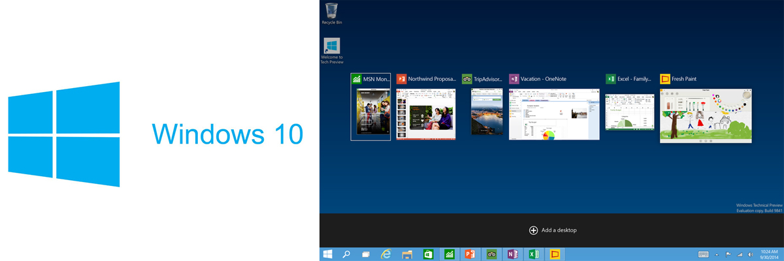Image resolution: width=784 pixels, height=261 pixels.
Task: Click MSN Money app icon above thumbnail
Action: (357, 79)
